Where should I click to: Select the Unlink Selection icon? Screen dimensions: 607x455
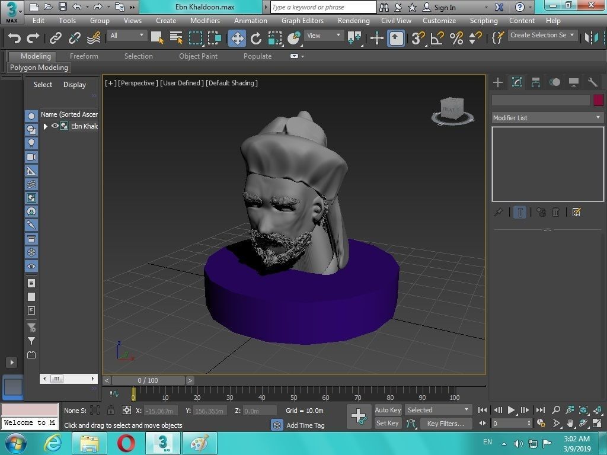[74, 38]
